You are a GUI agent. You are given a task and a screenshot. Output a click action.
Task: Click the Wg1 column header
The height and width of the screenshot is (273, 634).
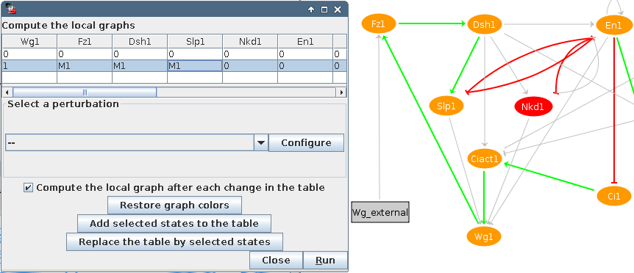point(30,42)
